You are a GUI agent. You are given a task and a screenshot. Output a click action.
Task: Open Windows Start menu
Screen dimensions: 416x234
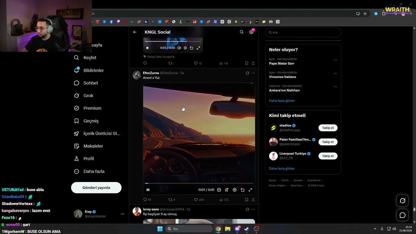tap(160, 229)
